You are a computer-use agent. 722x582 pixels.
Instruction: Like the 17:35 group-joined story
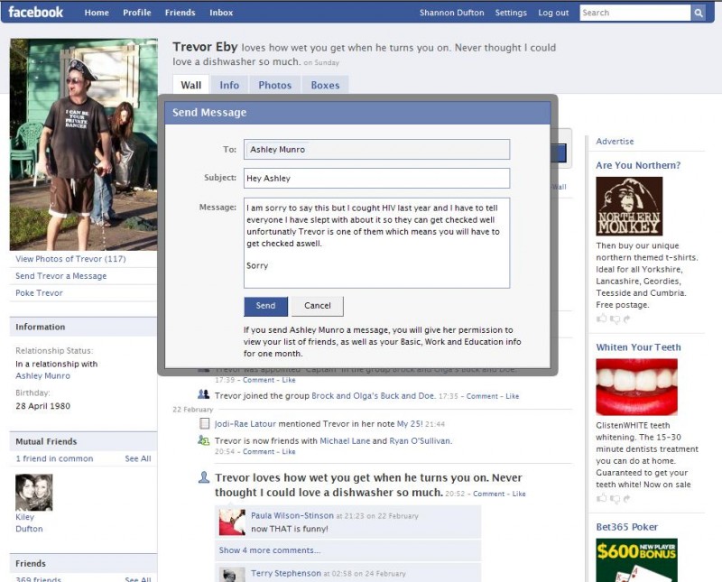coord(513,396)
